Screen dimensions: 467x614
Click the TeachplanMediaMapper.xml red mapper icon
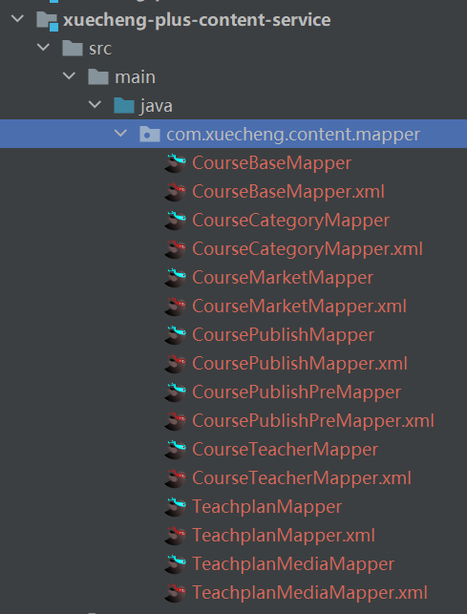click(175, 592)
